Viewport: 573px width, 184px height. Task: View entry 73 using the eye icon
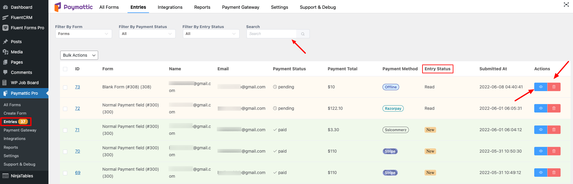click(541, 87)
